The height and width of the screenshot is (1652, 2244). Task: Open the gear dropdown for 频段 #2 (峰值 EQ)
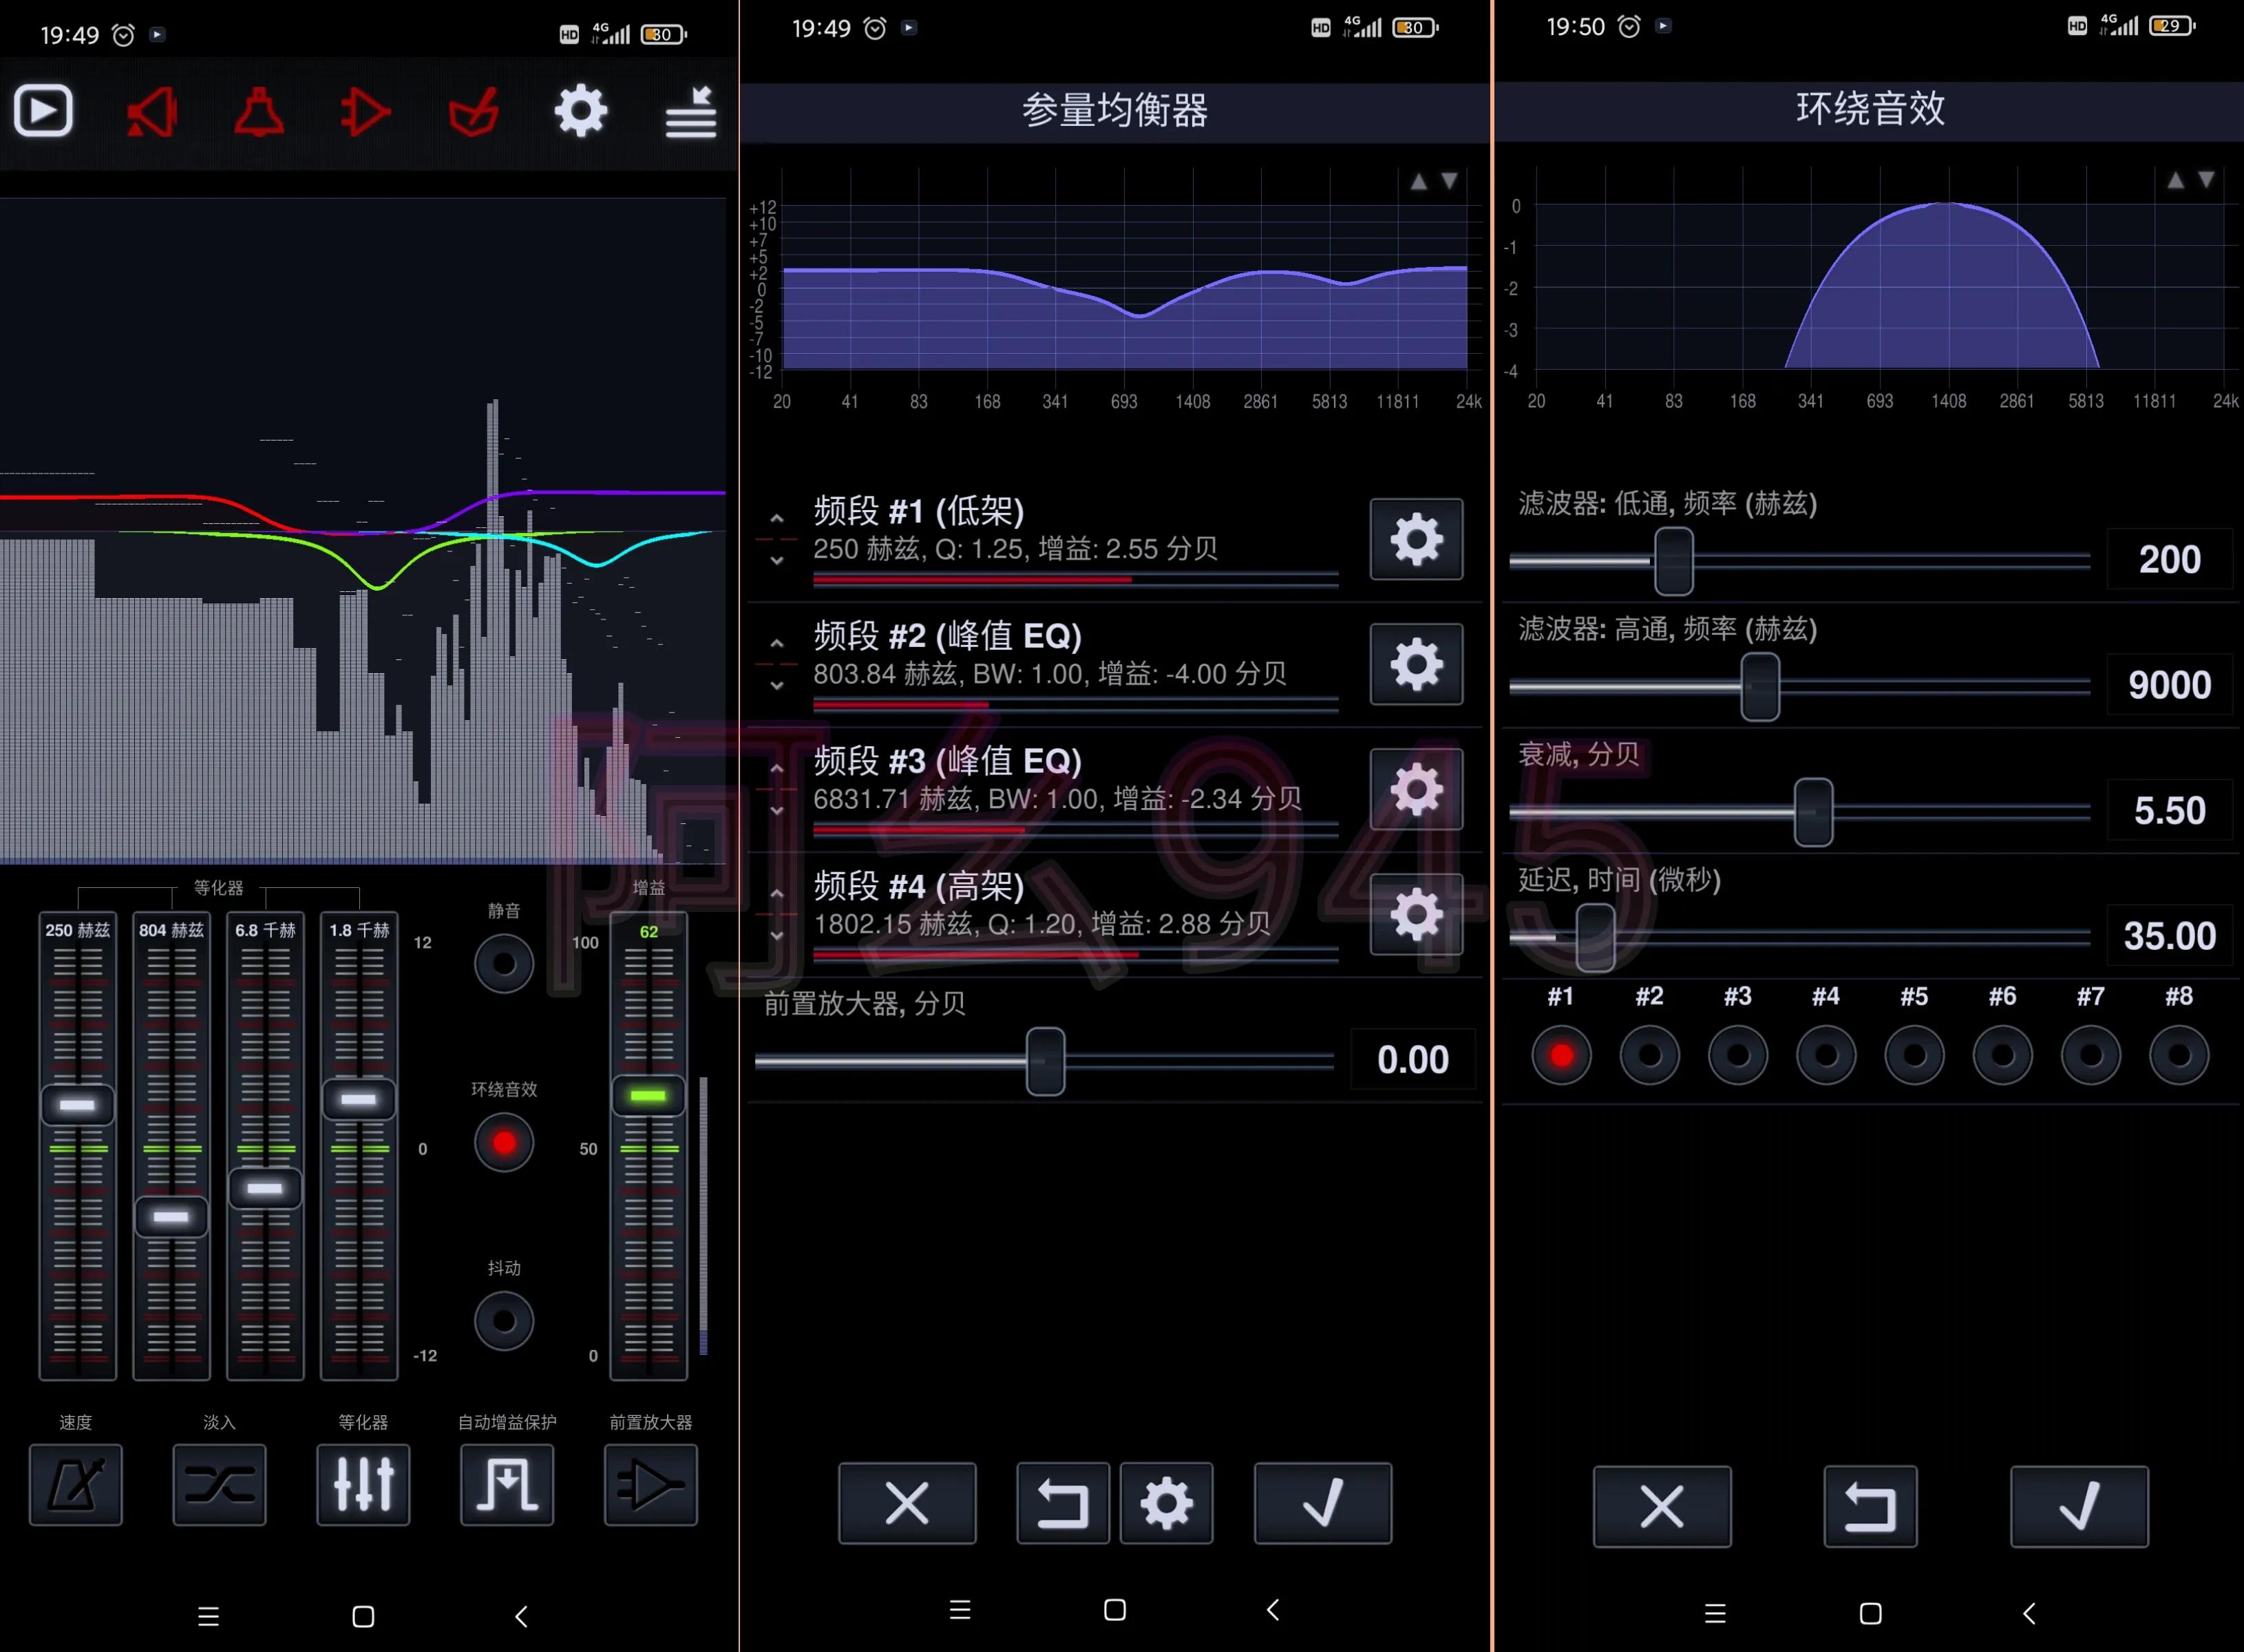(x=1416, y=664)
